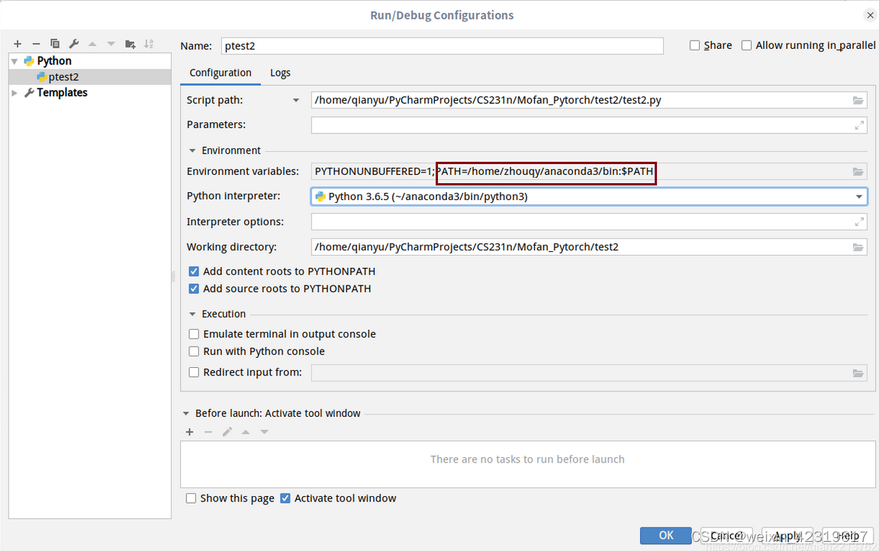Uncheck Add source roots to PYTHONPATH
This screenshot has height=551, width=879.
[194, 288]
